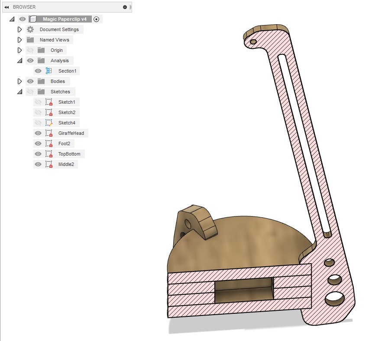Toggle visibility of the Bodies folder
The height and width of the screenshot is (341, 375).
coord(30,81)
